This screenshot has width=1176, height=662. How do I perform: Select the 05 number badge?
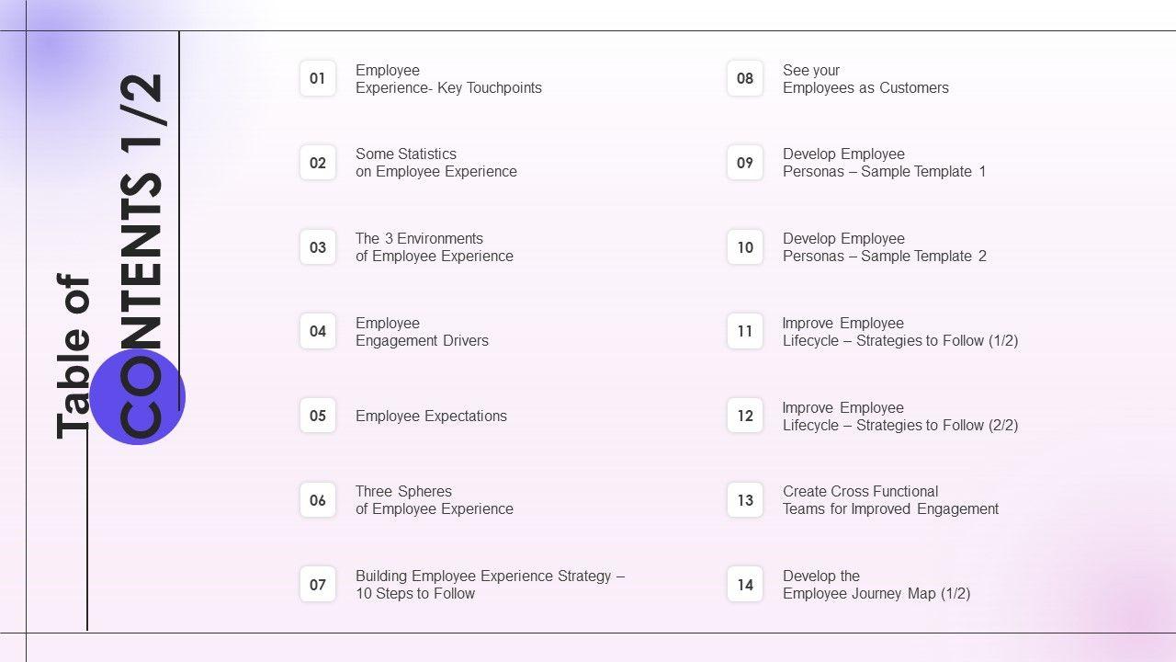coord(318,416)
